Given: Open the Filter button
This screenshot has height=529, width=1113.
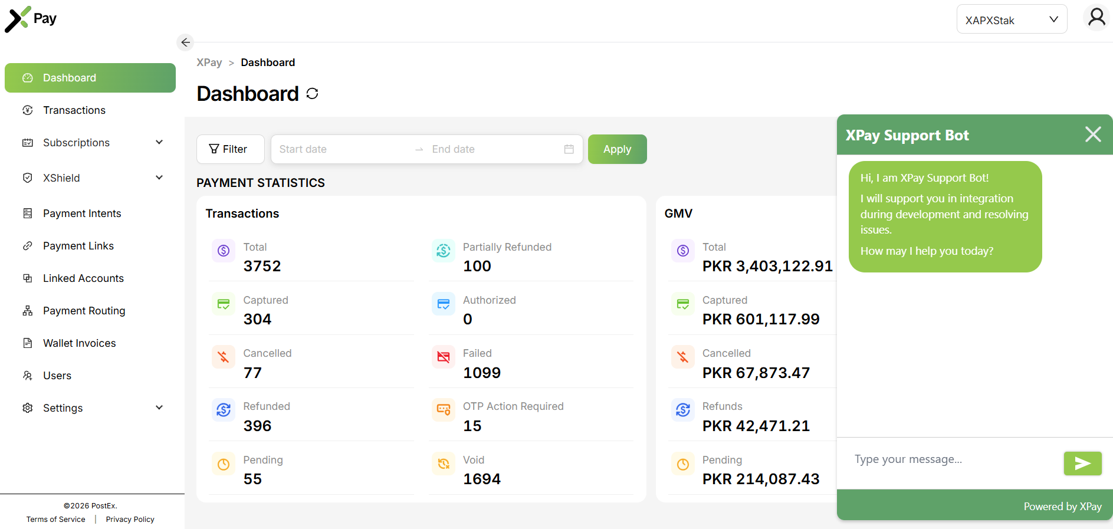Looking at the screenshot, I should tap(229, 149).
